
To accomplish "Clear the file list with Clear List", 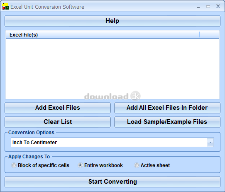I will point(58,122).
